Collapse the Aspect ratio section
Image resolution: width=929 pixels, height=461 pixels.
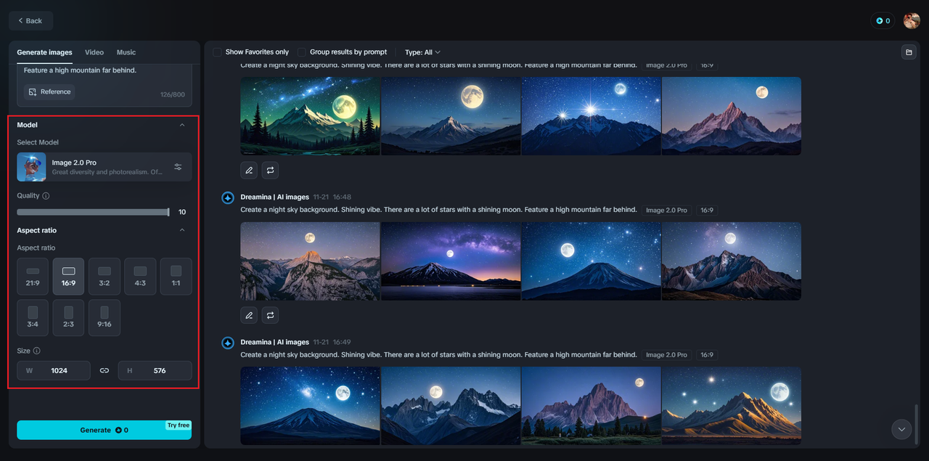click(x=182, y=230)
